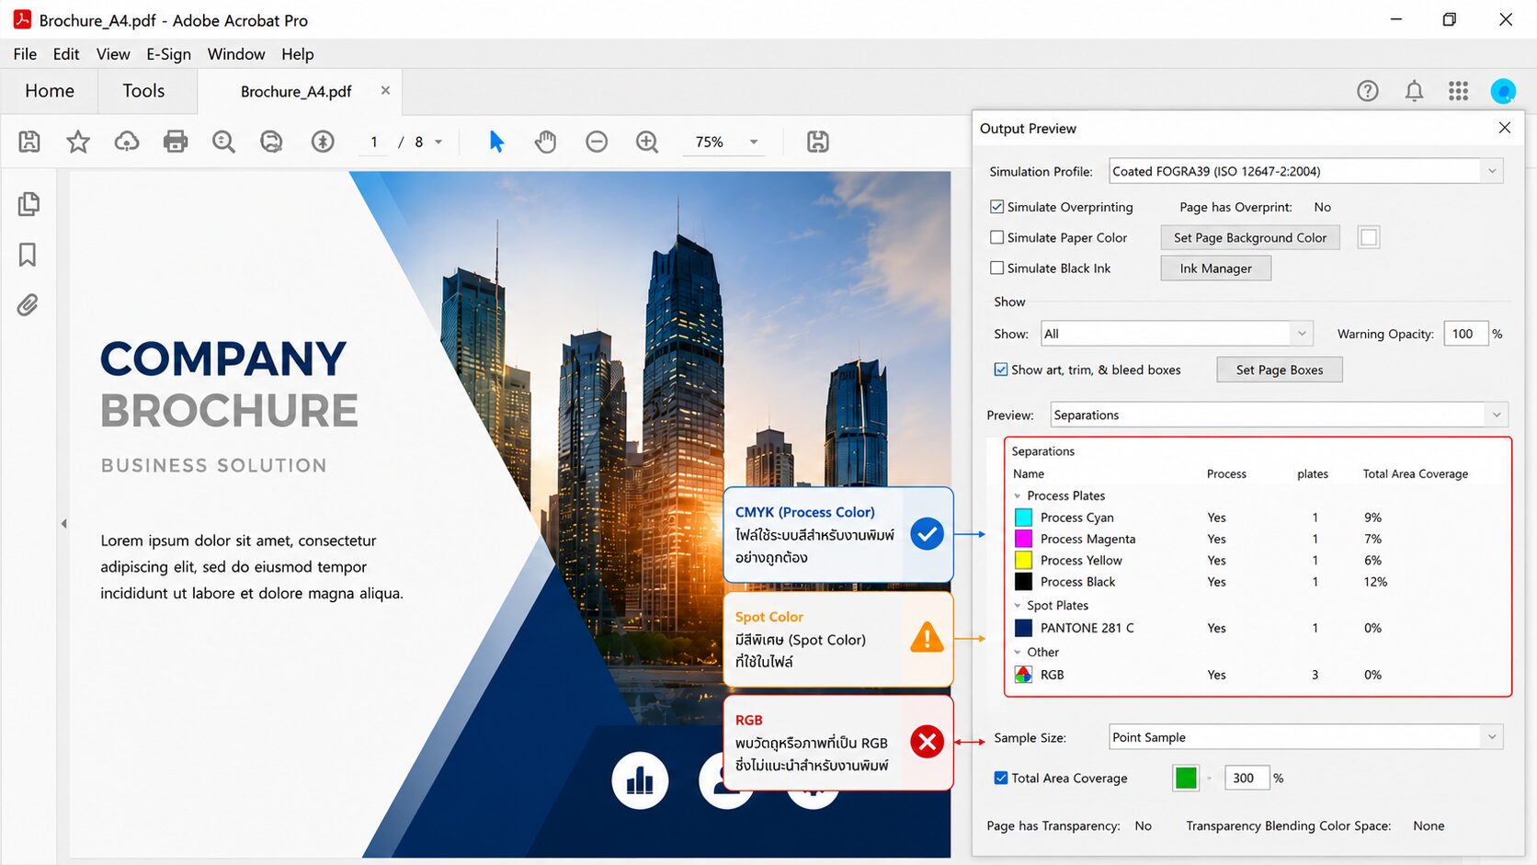The image size is (1537, 865).
Task: Click the RGB color wheel icon
Action: coord(1023,675)
